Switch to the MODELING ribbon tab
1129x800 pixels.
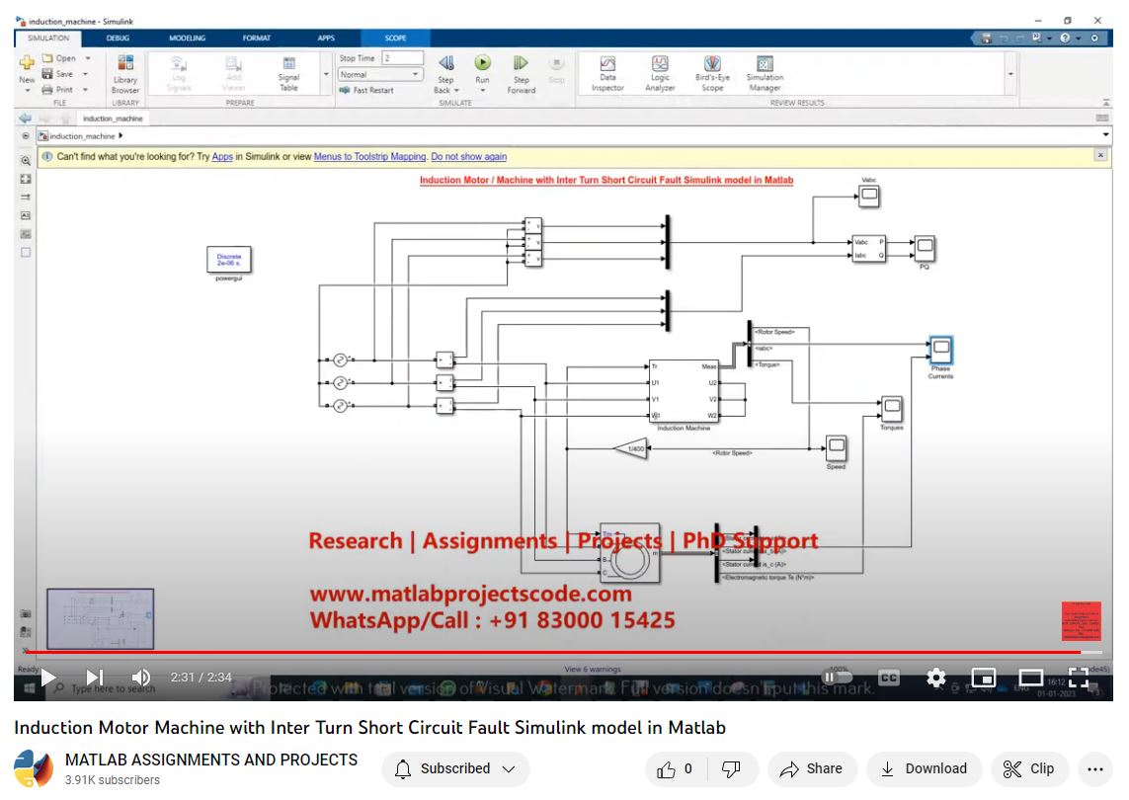pyautogui.click(x=187, y=39)
